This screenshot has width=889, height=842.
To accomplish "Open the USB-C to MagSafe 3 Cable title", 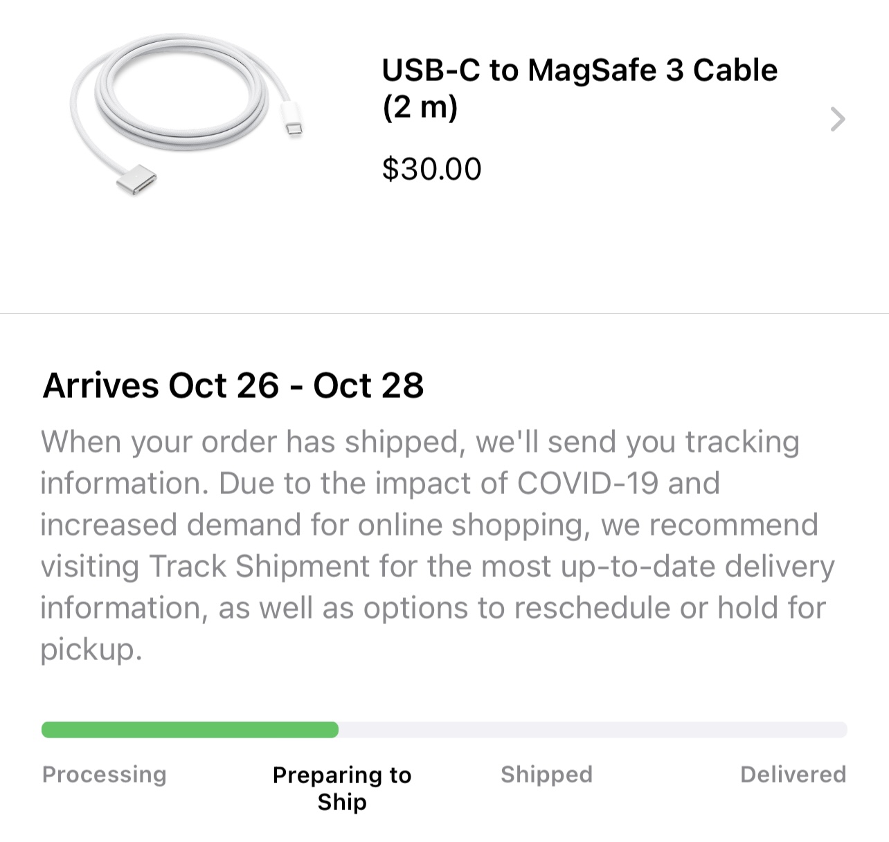I will coord(579,71).
